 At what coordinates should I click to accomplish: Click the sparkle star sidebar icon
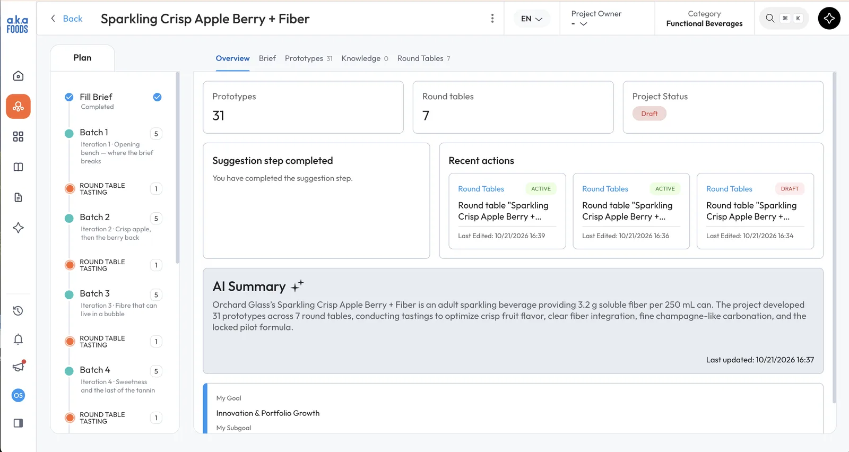(18, 228)
